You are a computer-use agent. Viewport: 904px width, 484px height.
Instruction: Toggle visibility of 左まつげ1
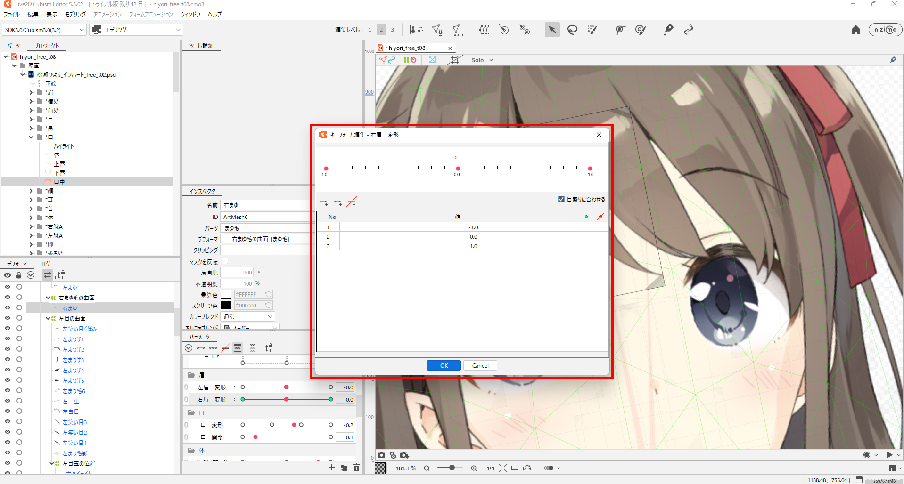(x=8, y=339)
